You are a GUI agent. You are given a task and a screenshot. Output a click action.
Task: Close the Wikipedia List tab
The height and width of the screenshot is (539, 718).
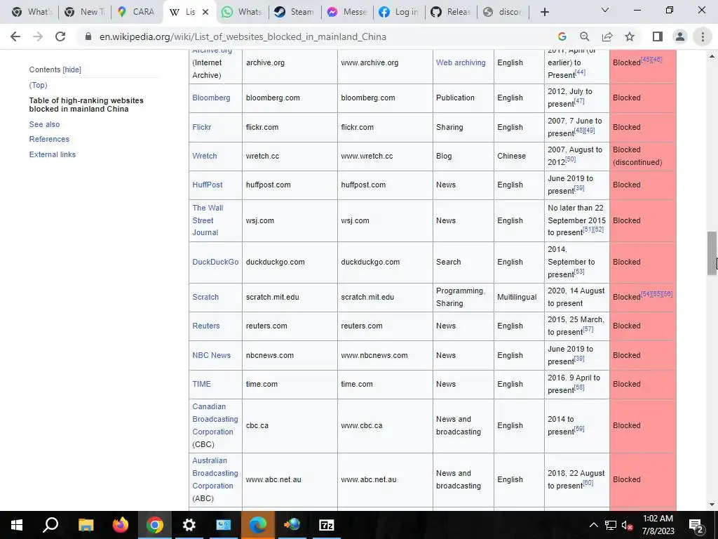[205, 12]
